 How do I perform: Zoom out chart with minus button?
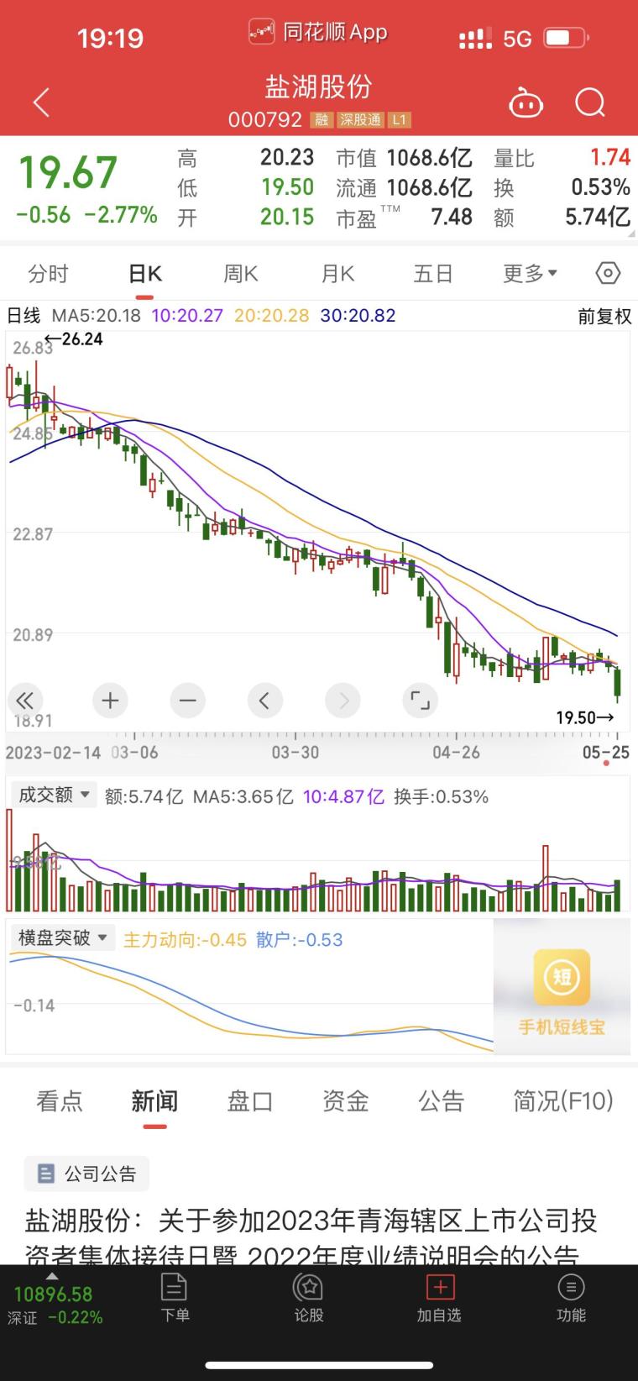187,700
